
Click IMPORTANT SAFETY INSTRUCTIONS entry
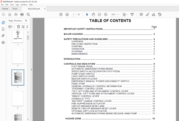point(83,29)
